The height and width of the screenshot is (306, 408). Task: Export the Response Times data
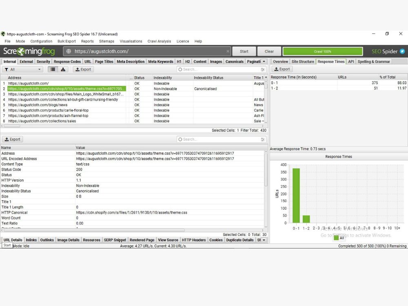coord(282,69)
